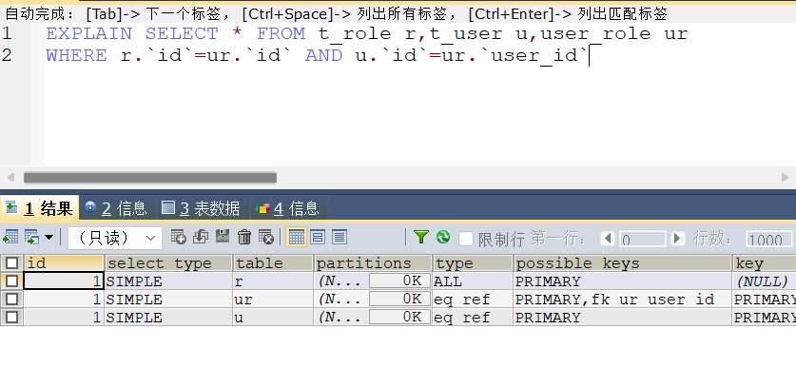Click the EXPLAIN keyword in SQL editor

pos(88,34)
